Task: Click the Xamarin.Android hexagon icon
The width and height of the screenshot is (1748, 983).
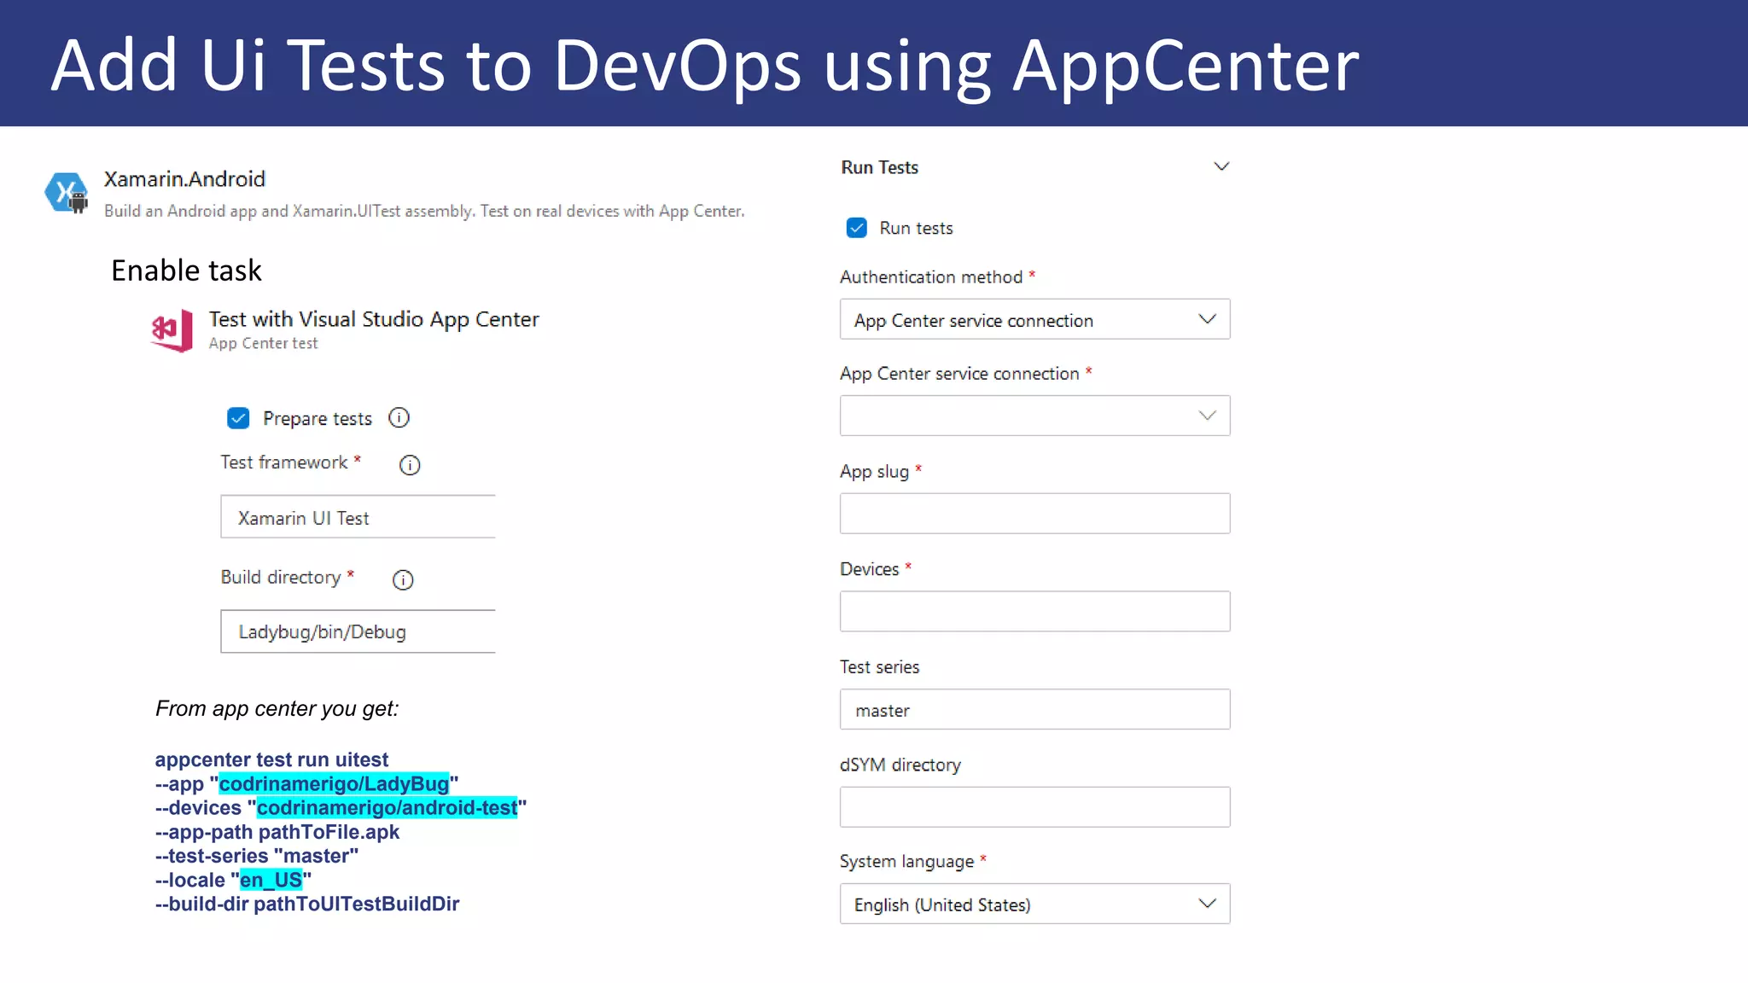Action: [x=66, y=192]
